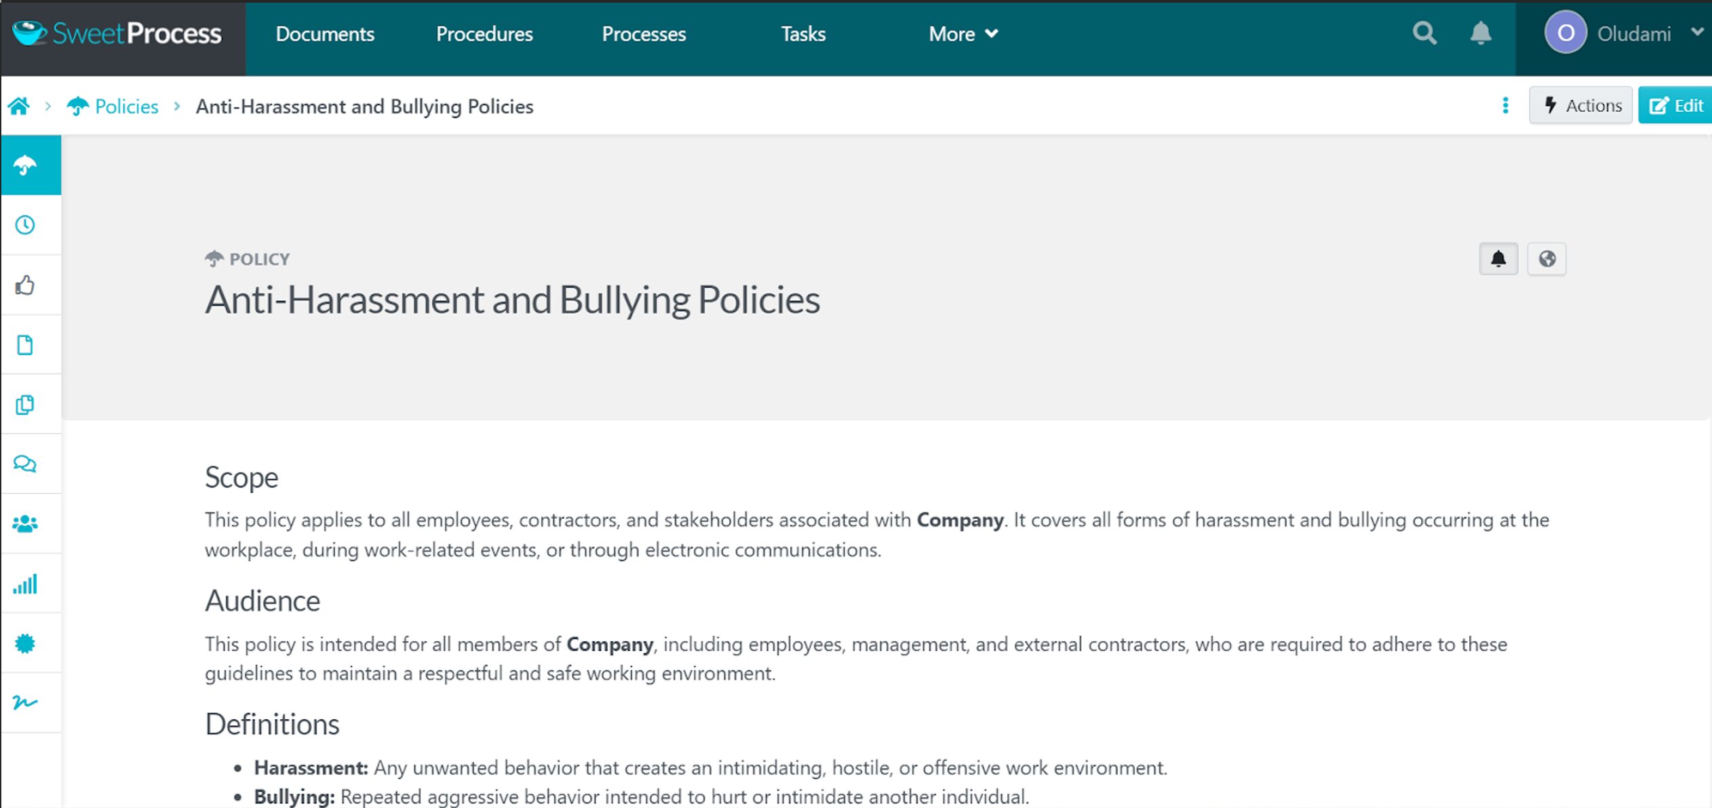This screenshot has width=1712, height=808.
Task: Click the home icon in breadcrumb
Action: (x=19, y=106)
